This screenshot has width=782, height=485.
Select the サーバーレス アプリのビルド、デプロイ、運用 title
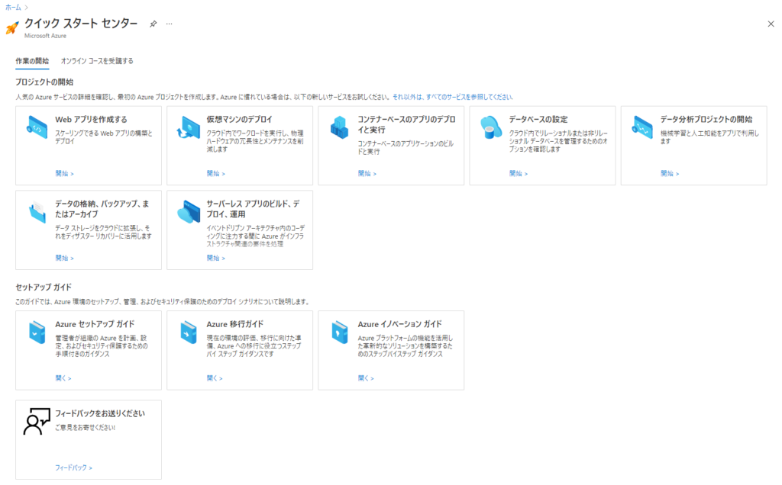click(x=254, y=209)
